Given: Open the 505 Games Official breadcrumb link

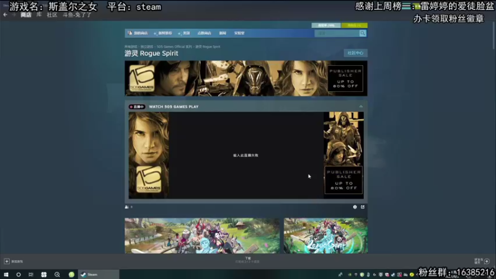Looking at the screenshot, I should point(174,46).
